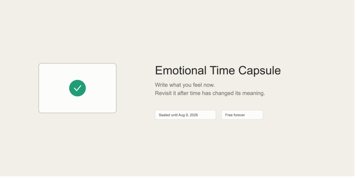The image size is (357, 179).
Task: Click the word "Emotional" in the heading
Action: click(x=181, y=70)
